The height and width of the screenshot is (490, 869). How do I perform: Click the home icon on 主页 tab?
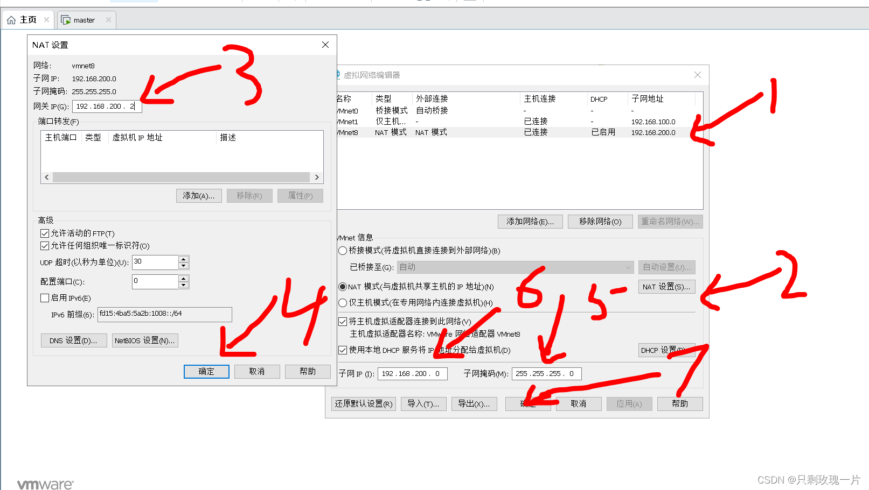pyautogui.click(x=12, y=19)
